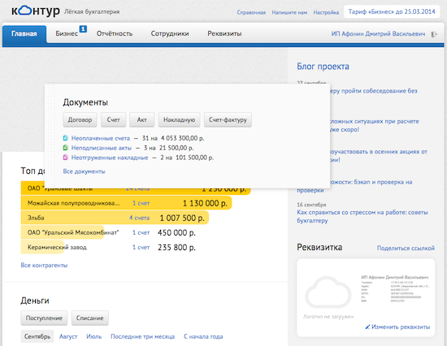
Task: Create a new Счет
Action: (x=113, y=119)
